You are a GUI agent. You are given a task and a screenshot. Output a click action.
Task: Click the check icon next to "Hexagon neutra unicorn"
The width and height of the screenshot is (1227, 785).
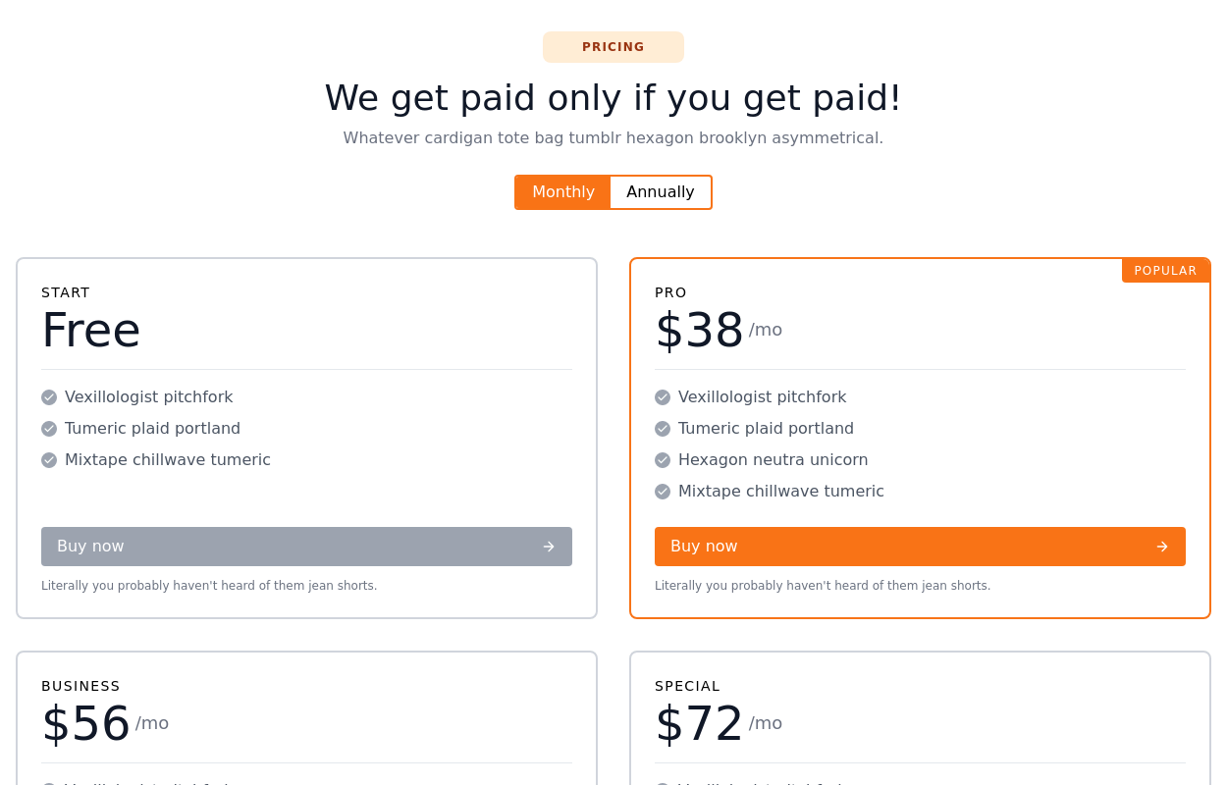[x=663, y=460]
